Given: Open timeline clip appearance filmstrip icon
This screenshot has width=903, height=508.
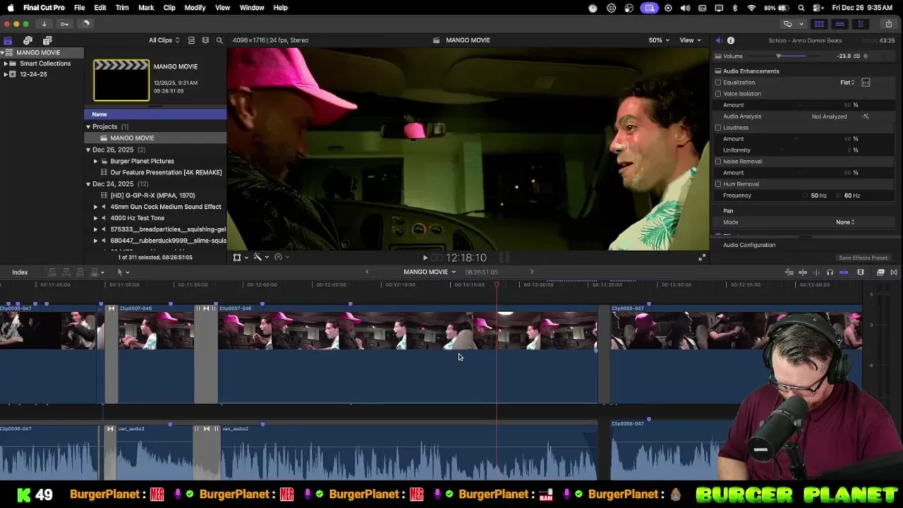Looking at the screenshot, I should pyautogui.click(x=861, y=272).
